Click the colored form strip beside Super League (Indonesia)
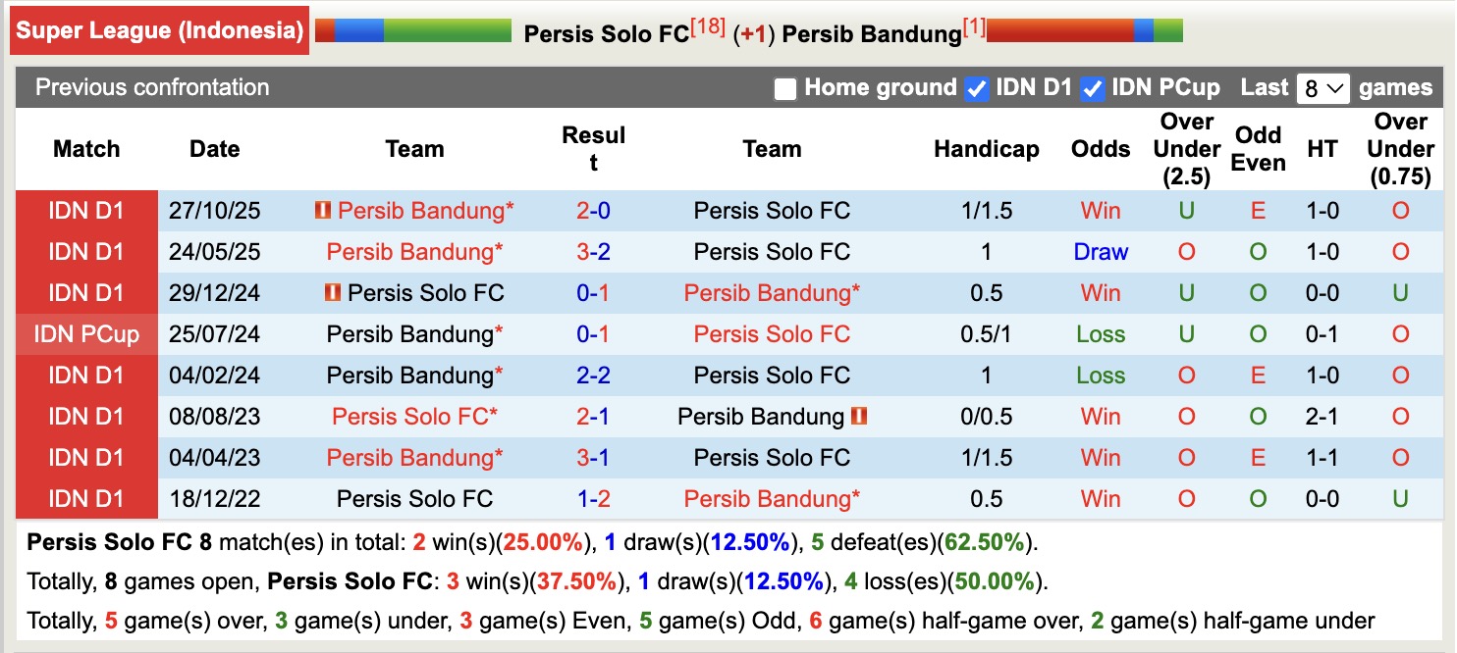Viewport: 1457px width, 653px height. click(412, 30)
